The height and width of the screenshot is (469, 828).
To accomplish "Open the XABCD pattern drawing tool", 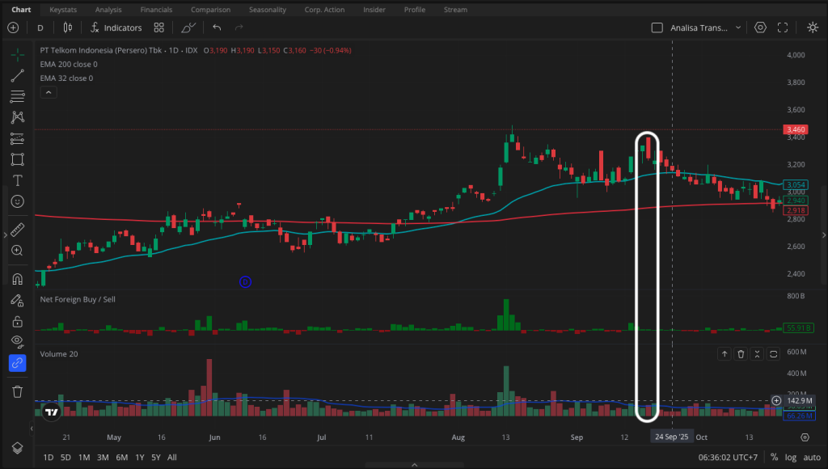I will tap(17, 117).
